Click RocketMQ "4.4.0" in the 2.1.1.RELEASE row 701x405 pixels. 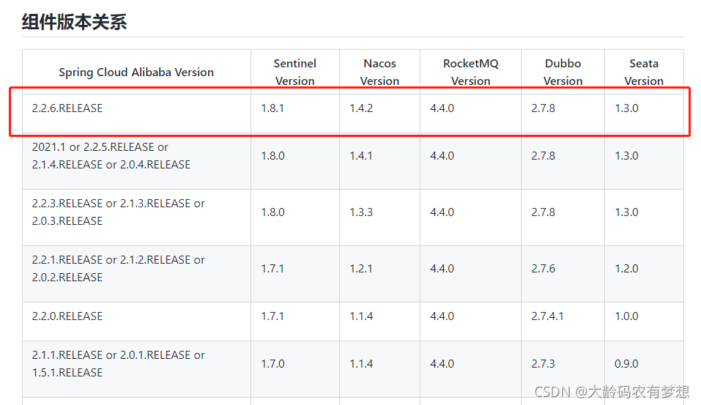tap(442, 364)
